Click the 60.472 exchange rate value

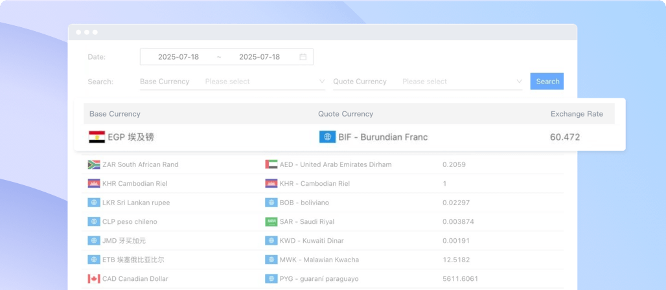coord(564,137)
